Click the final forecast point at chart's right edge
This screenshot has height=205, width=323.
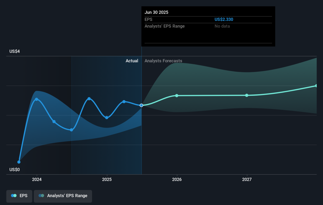(x=316, y=86)
